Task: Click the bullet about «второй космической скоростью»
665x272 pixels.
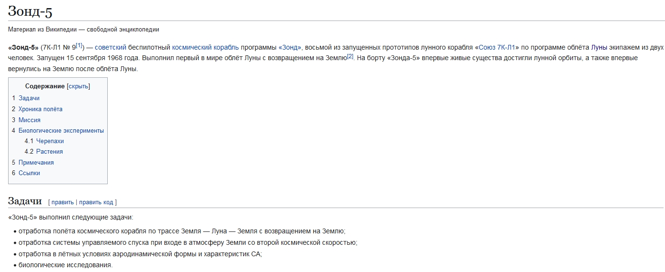Action: (x=188, y=242)
